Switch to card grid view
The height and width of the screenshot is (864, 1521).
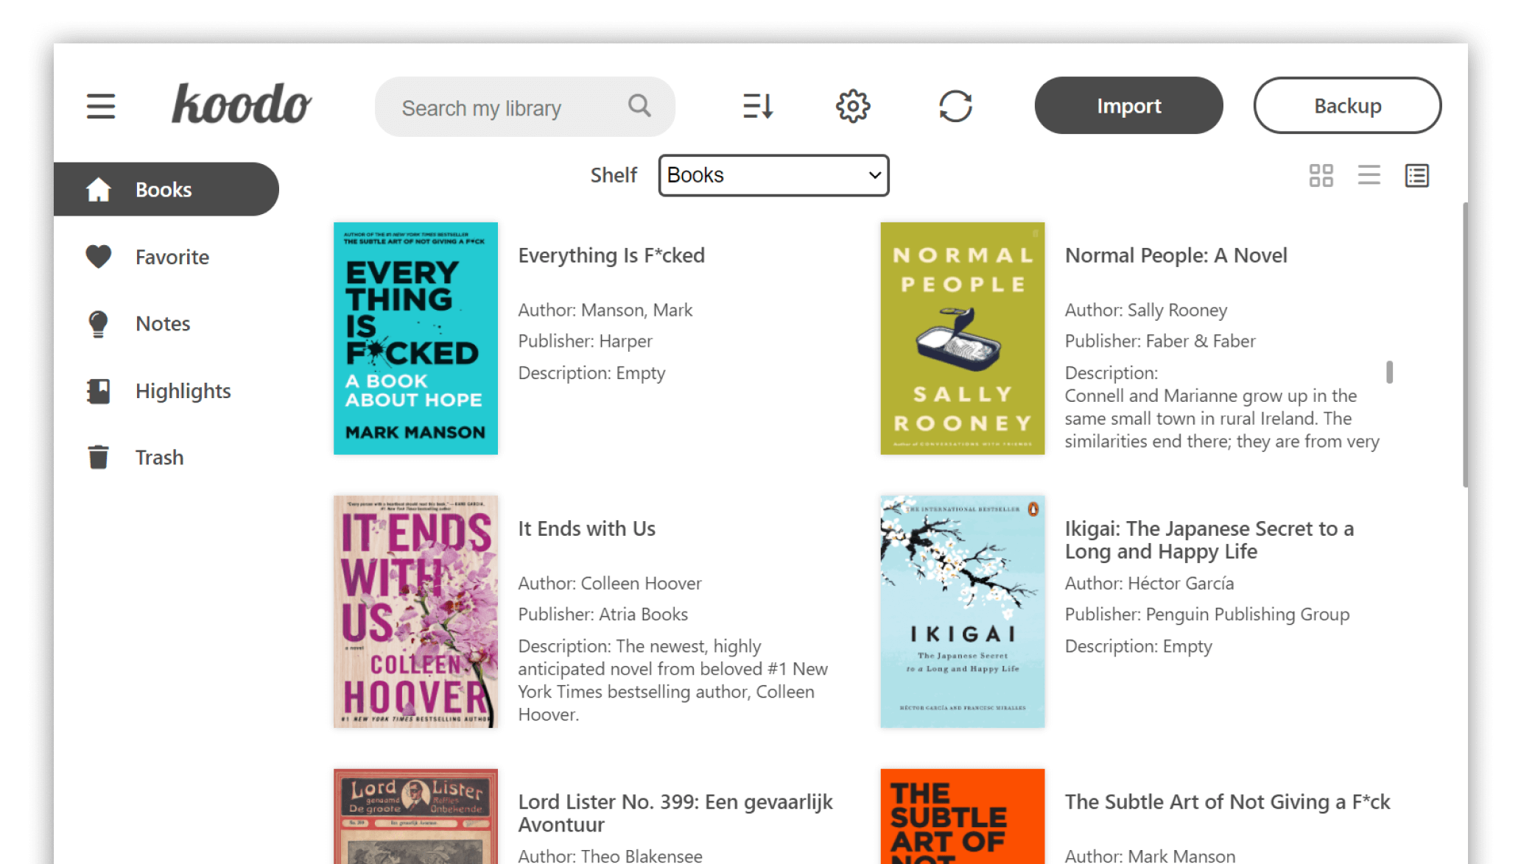(1321, 175)
